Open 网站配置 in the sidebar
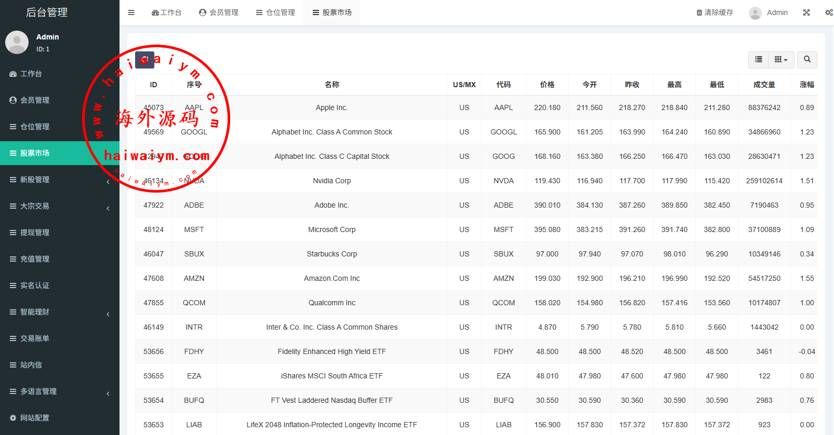Image resolution: width=834 pixels, height=435 pixels. click(34, 418)
